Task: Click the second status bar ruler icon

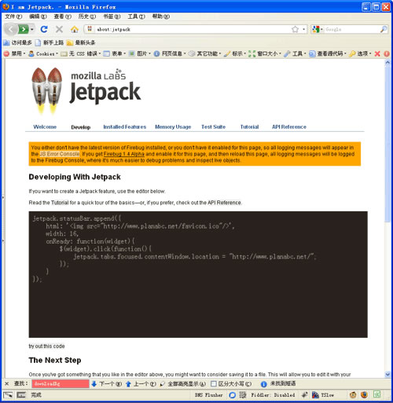Action: [21, 394]
